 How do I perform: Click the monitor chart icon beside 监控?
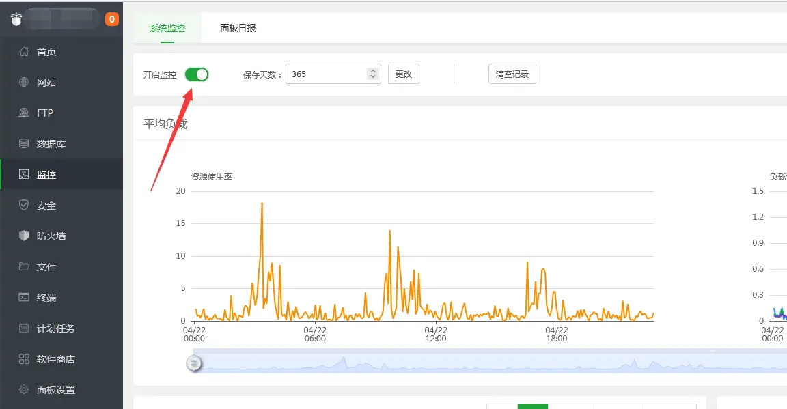(24, 174)
